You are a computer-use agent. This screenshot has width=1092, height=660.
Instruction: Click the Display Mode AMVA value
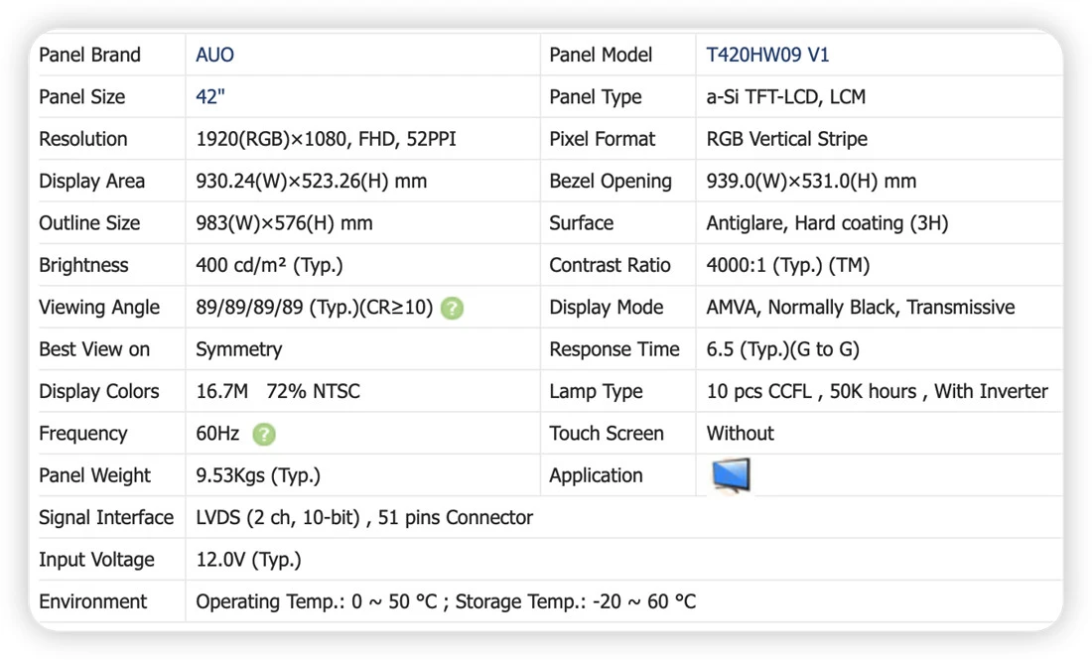(x=860, y=308)
